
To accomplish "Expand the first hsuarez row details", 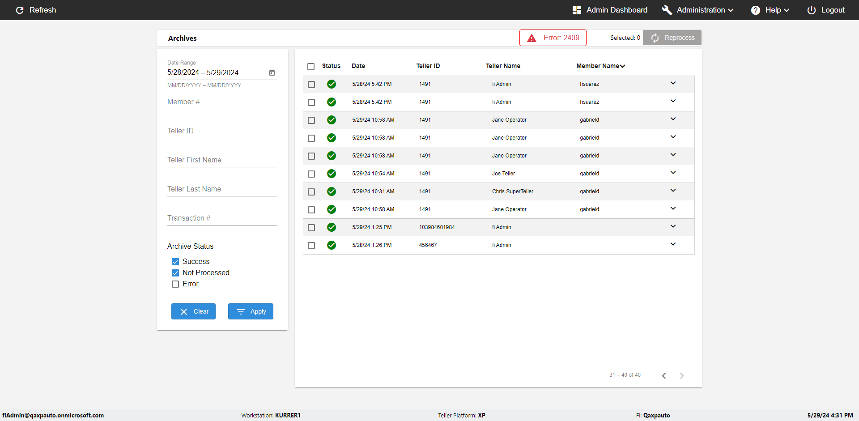I will point(673,83).
